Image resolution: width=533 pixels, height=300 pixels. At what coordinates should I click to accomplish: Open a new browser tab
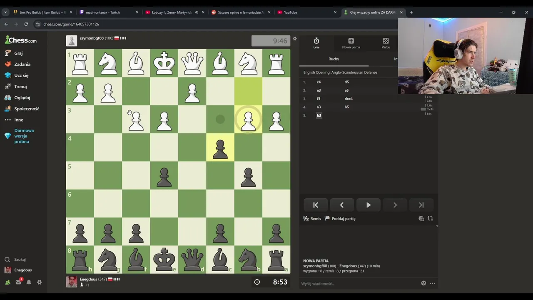pyautogui.click(x=411, y=12)
